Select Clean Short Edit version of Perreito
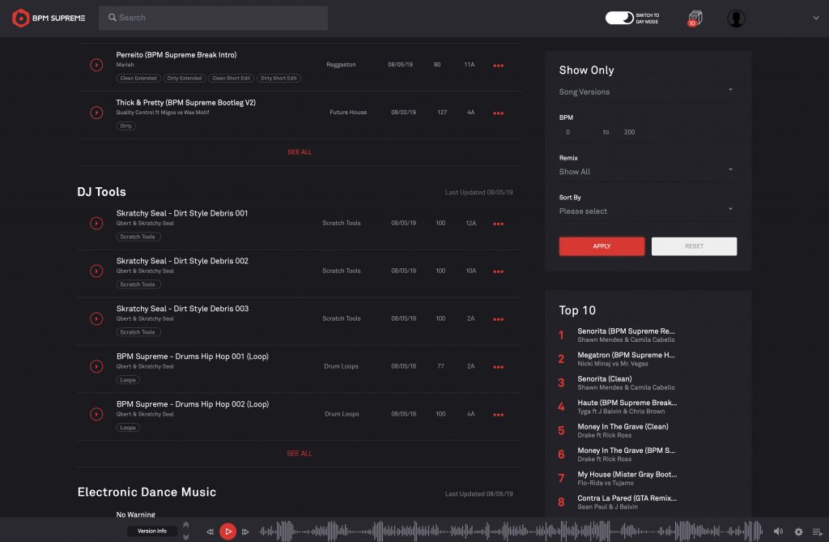The height and width of the screenshot is (542, 829). (232, 79)
